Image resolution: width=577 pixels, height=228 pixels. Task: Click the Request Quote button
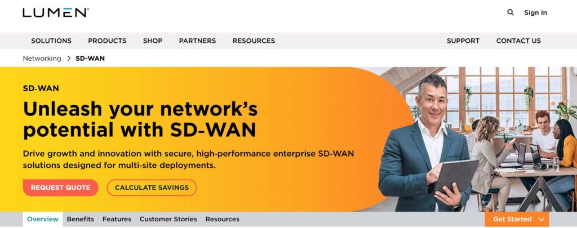pyautogui.click(x=60, y=187)
